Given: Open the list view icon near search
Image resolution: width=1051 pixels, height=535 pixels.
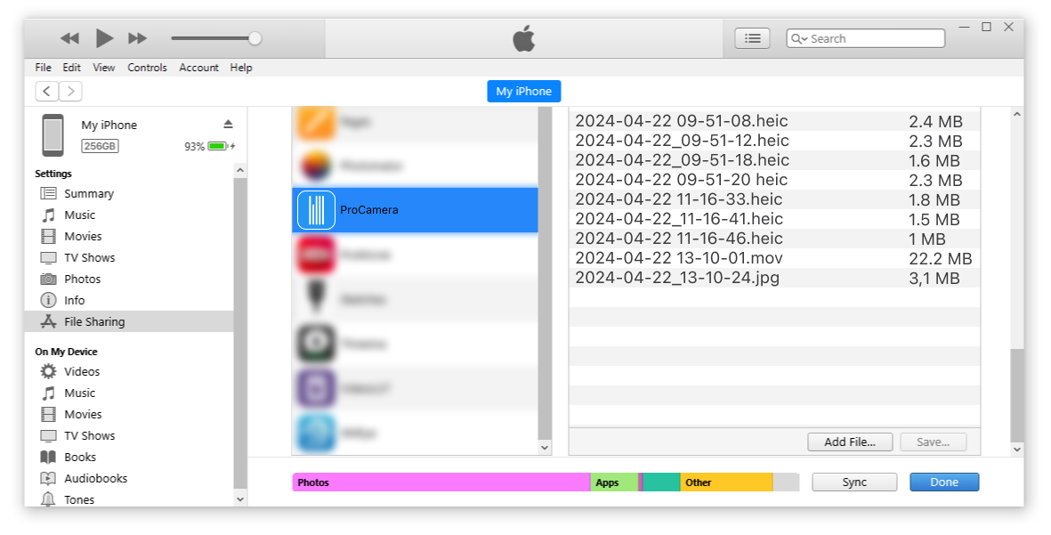Looking at the screenshot, I should click(752, 38).
